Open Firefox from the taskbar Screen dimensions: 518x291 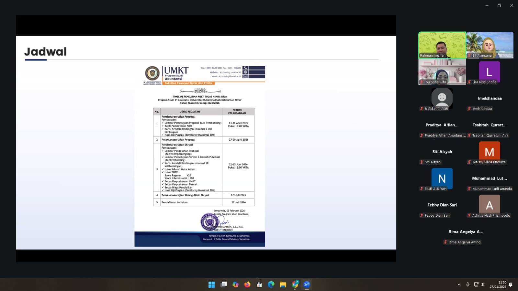[247, 285]
